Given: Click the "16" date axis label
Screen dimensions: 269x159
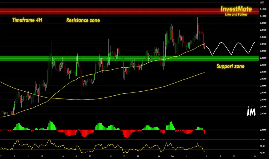Looking at the screenshot, I should pos(63,156).
